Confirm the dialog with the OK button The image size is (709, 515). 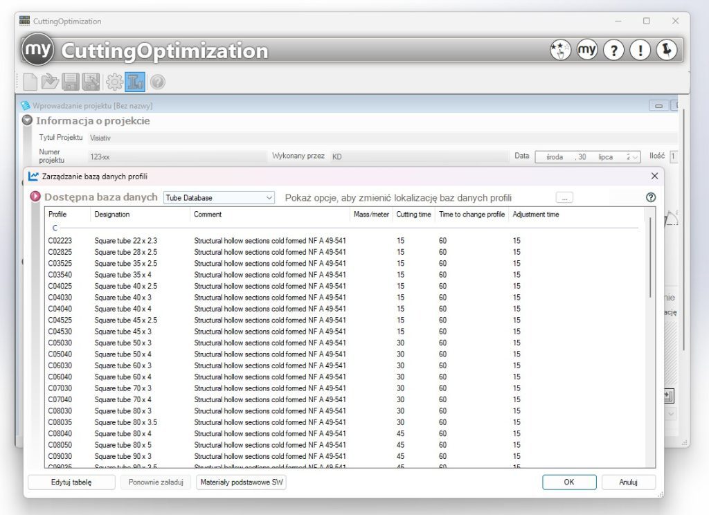(x=569, y=482)
